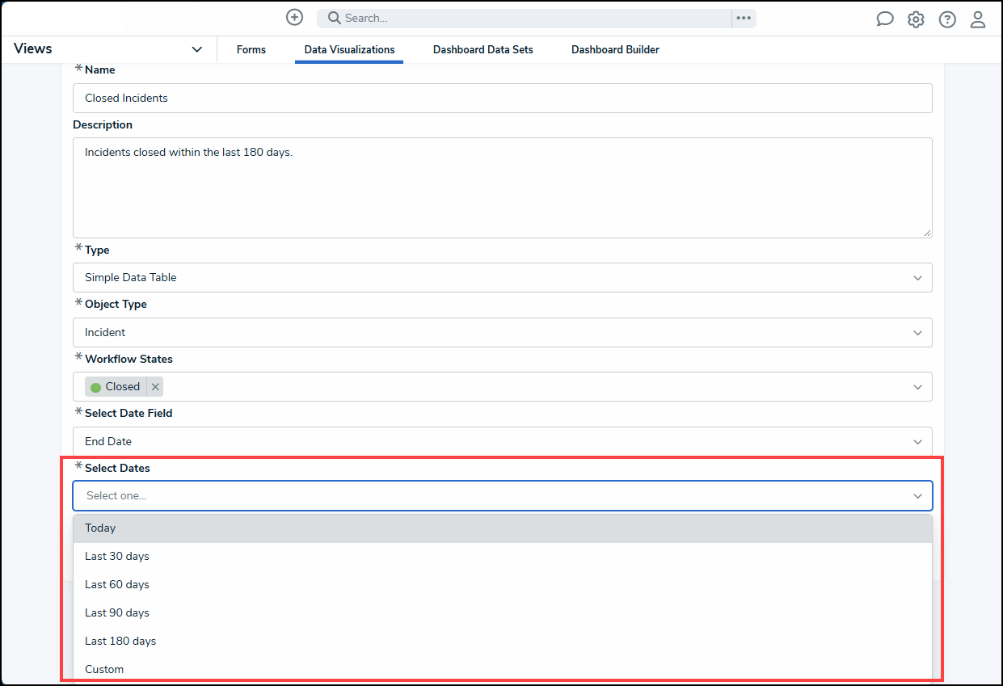Choose the Last 30 days option
Viewport: 1003px width, 686px height.
[x=502, y=557]
